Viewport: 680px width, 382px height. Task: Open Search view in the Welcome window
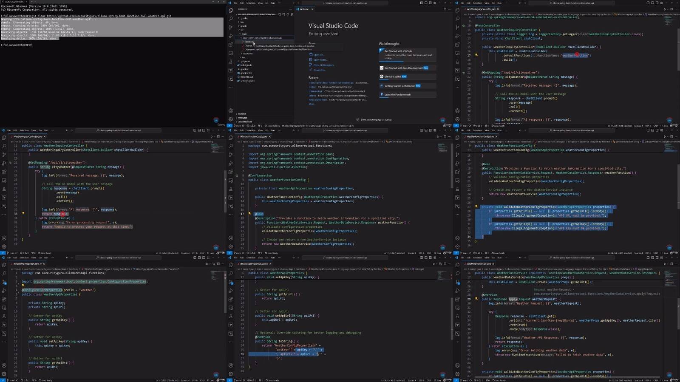click(x=231, y=18)
